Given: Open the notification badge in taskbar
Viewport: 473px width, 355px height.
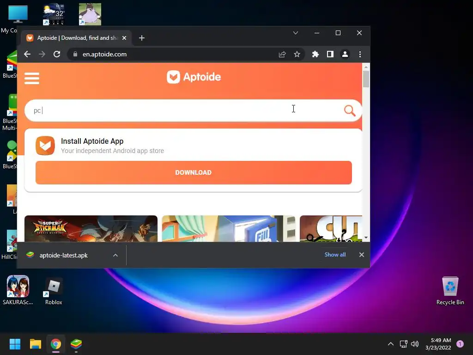Looking at the screenshot, I should pos(460,344).
